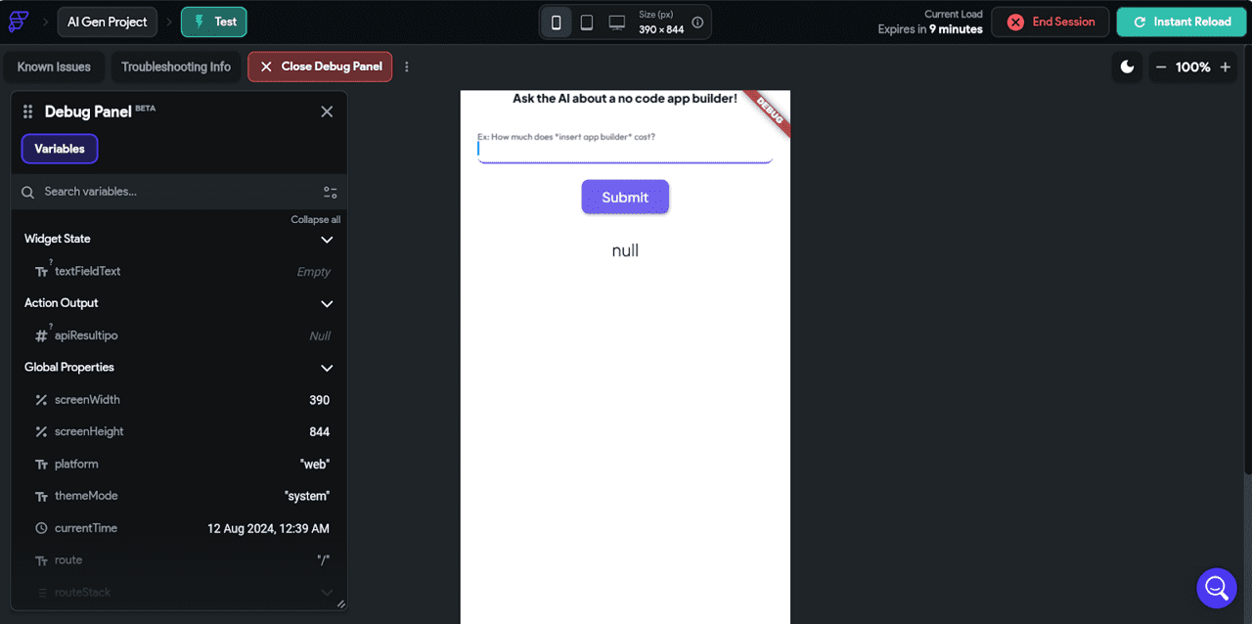Switch to the Known Issues tab

(54, 67)
